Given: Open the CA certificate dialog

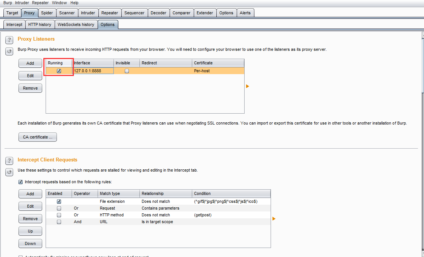Looking at the screenshot, I should tap(38, 137).
